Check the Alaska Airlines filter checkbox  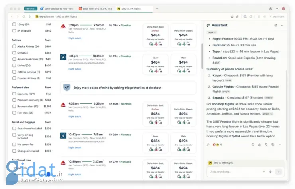tap(14, 46)
